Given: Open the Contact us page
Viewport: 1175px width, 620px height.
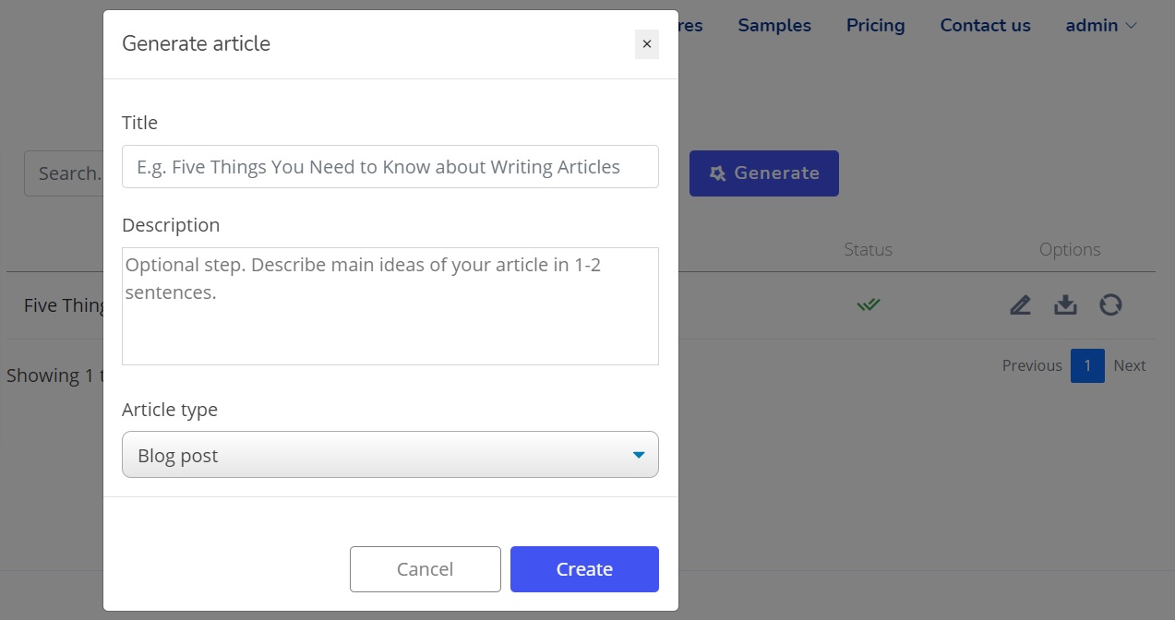Looking at the screenshot, I should pos(985,26).
